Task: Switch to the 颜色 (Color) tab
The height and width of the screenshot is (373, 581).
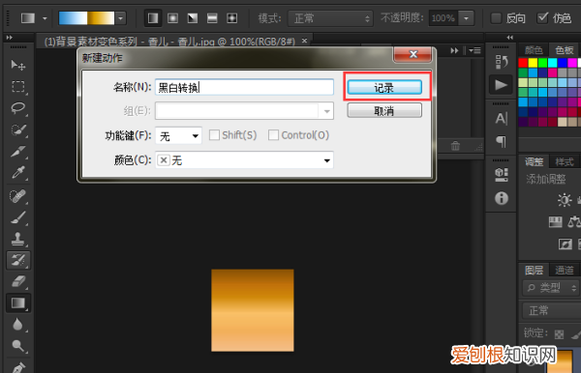Action: pyautogui.click(x=534, y=50)
